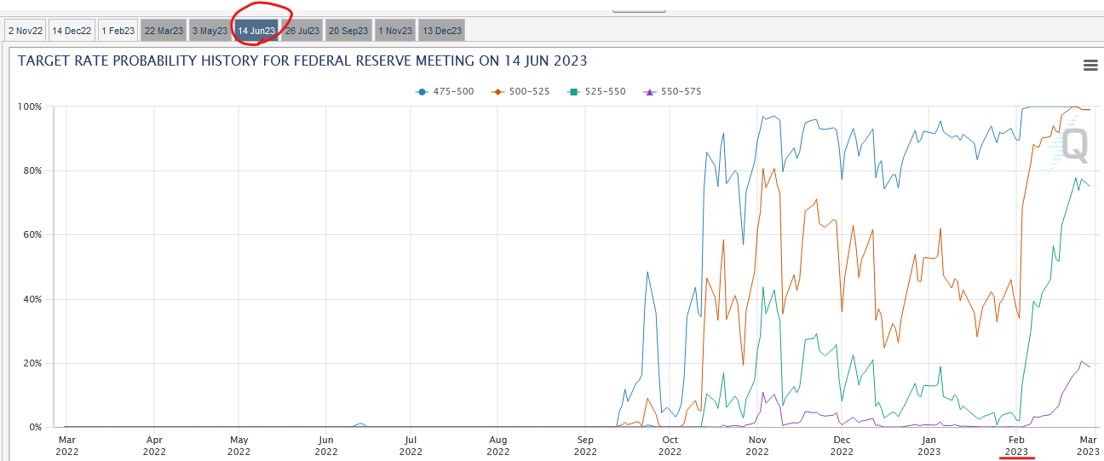This screenshot has width=1104, height=461.
Task: Choose the 1 Nov23 meeting tab
Action: pos(394,31)
